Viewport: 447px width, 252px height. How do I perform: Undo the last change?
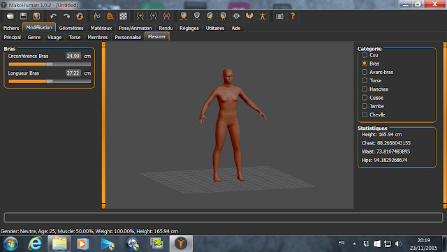[x=53, y=16]
